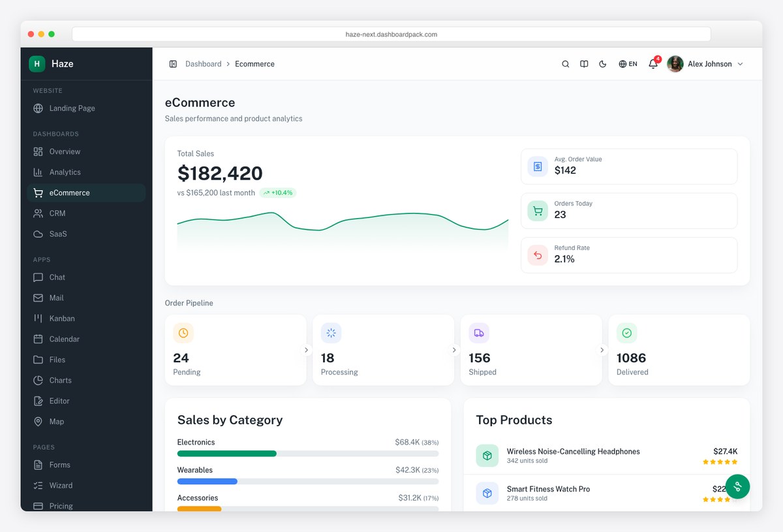This screenshot has height=532, width=783.
Task: Click the 1086 Delivered count
Action: tap(631, 358)
